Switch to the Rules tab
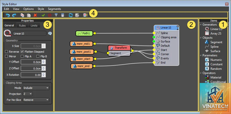The height and width of the screenshot is (114, 231). click(22, 26)
